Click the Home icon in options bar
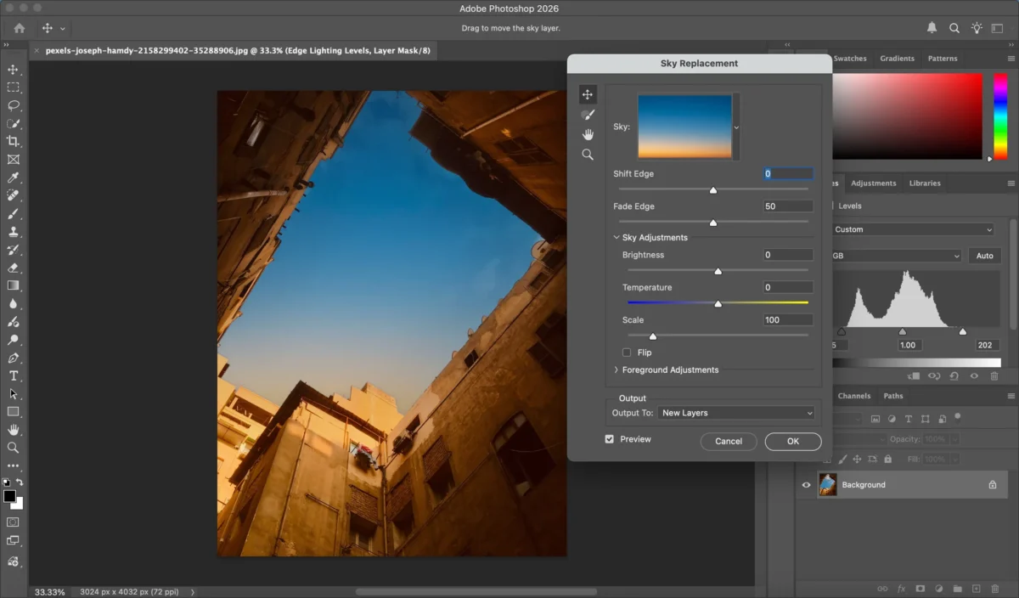This screenshot has width=1019, height=598. coord(19,28)
